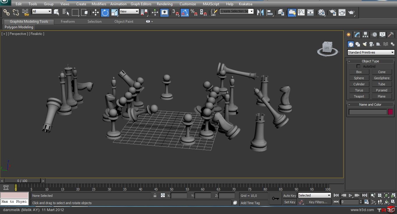Image resolution: width=397 pixels, height=214 pixels.
Task: Click the object color swatch
Action: coord(390,112)
